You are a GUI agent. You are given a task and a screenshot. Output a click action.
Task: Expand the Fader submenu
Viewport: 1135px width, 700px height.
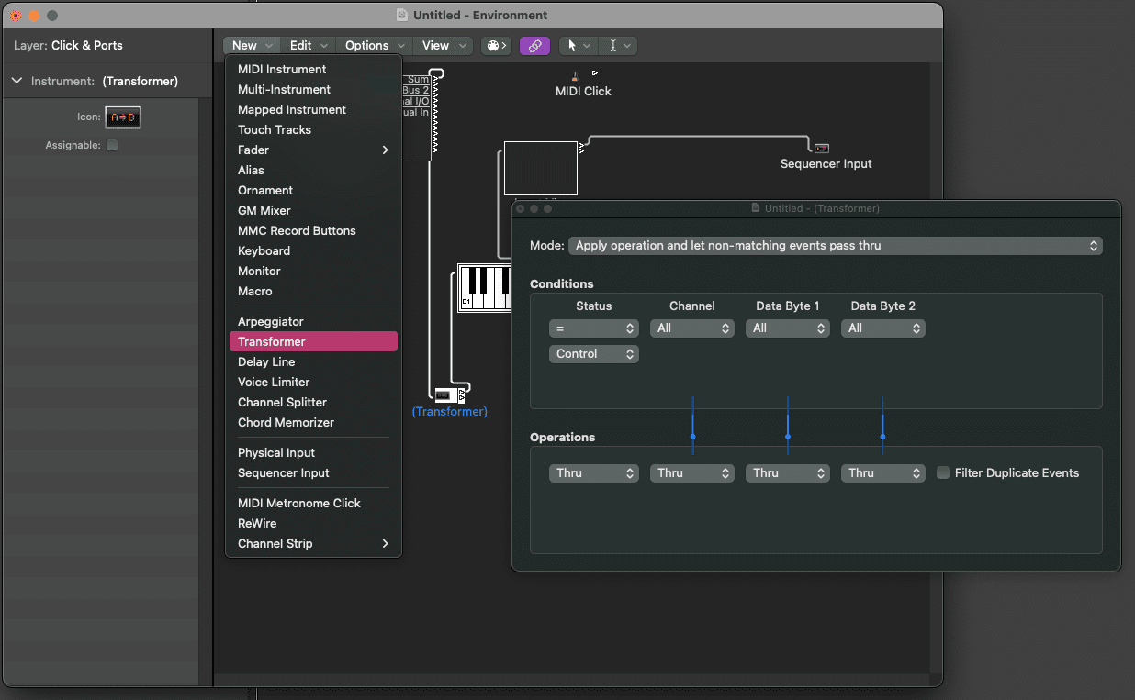[x=313, y=150]
